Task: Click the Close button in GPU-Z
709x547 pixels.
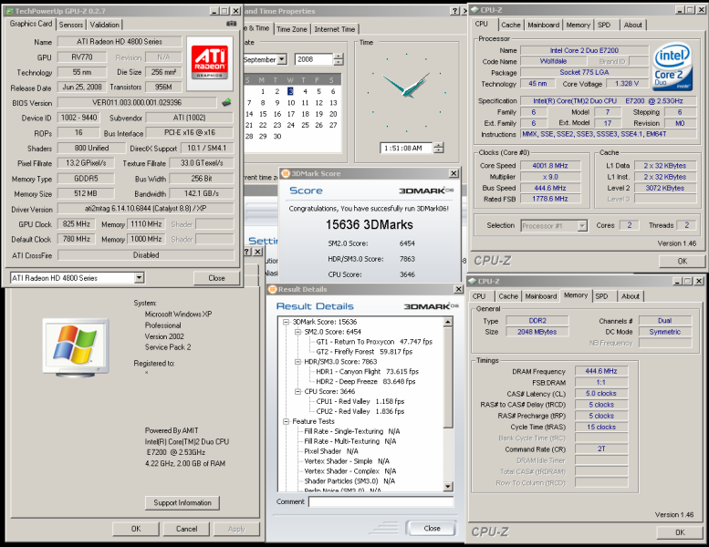Action: (x=216, y=278)
